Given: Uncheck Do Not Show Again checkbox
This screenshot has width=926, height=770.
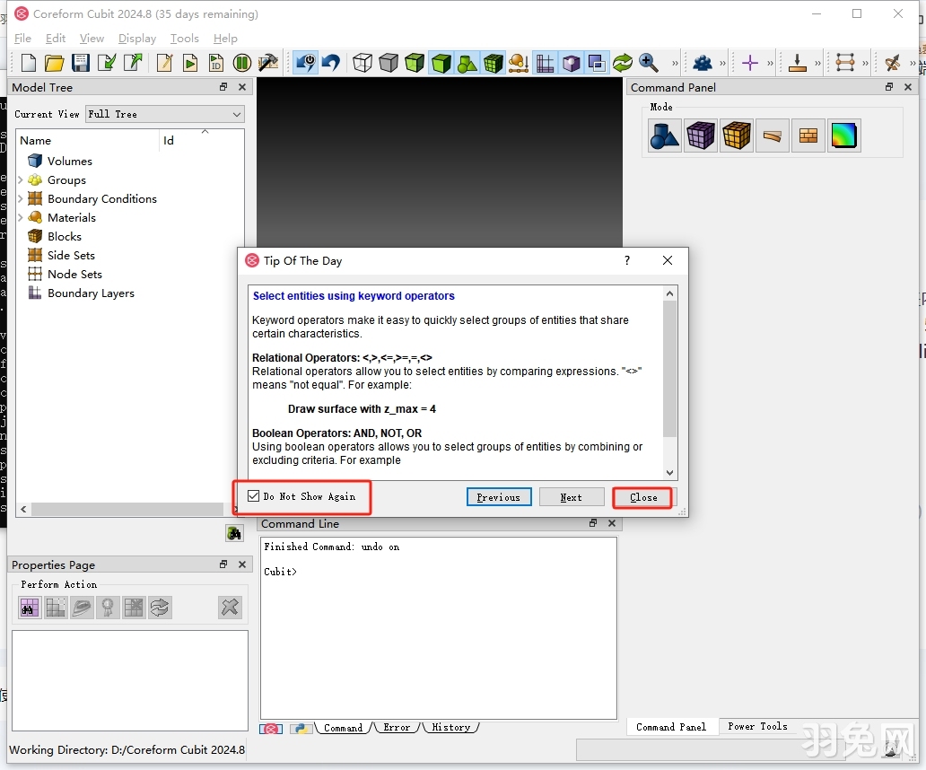Looking at the screenshot, I should 254,496.
